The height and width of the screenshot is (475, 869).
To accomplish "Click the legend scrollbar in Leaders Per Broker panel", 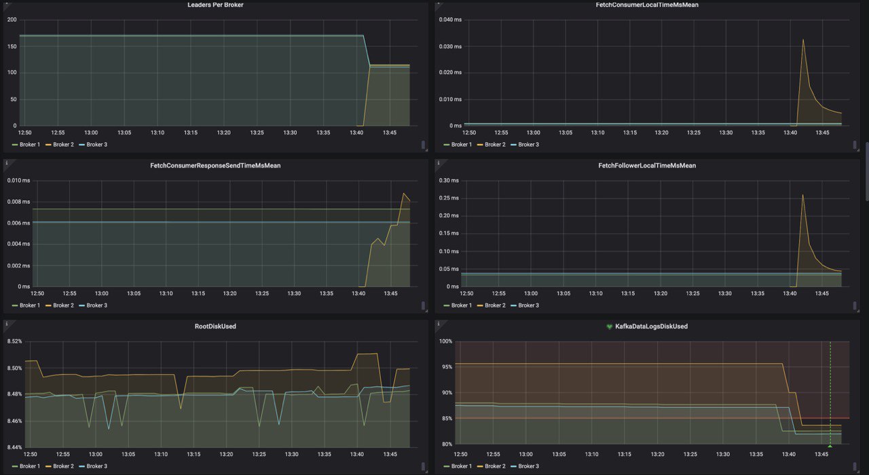I will [424, 145].
